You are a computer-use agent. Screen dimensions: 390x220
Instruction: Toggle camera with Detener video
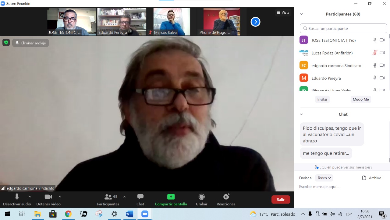(48, 200)
